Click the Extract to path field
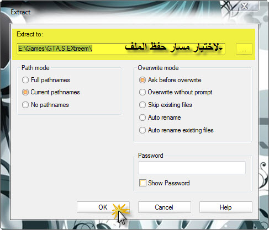Image resolution: width=269 pixels, height=230 pixels. tap(121, 49)
